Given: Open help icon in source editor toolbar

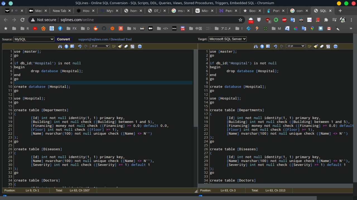Looking at the screenshot, I should click(140, 46).
